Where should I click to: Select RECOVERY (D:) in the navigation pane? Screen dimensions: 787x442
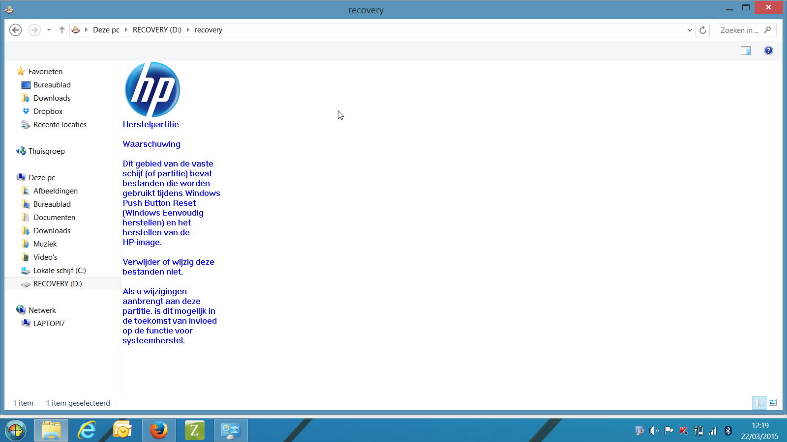(62, 284)
